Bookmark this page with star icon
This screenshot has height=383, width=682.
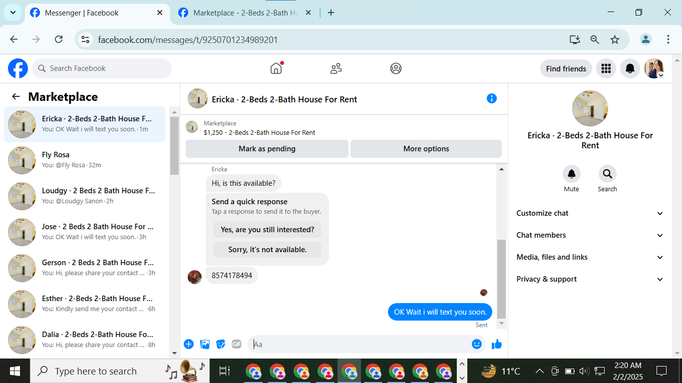(615, 39)
